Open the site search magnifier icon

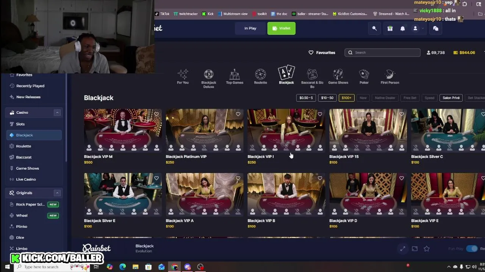[x=374, y=28]
